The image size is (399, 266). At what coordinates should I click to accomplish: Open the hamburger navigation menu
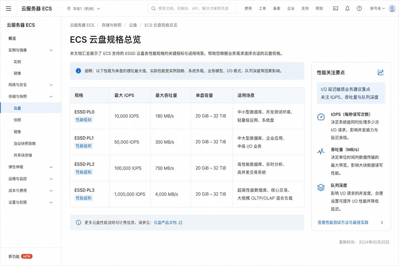coord(9,9)
